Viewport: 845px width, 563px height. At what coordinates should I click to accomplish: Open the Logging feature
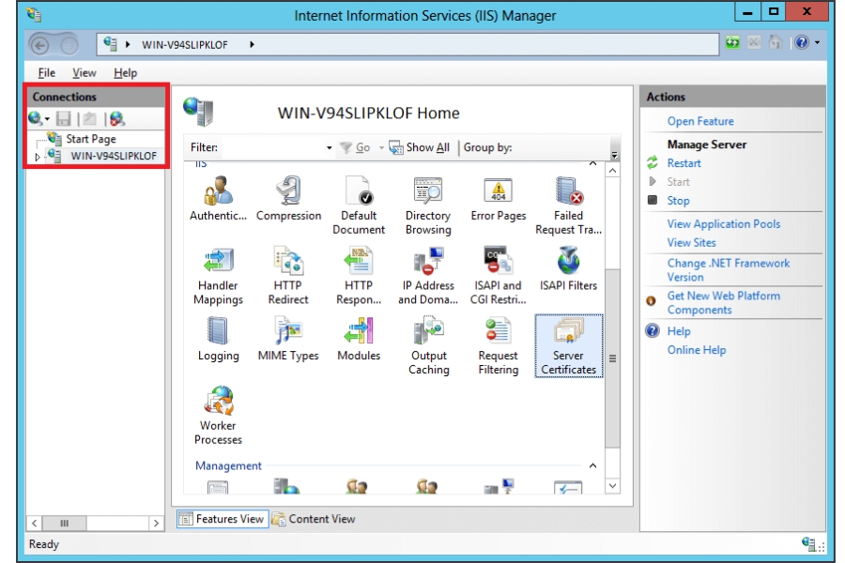point(218,339)
